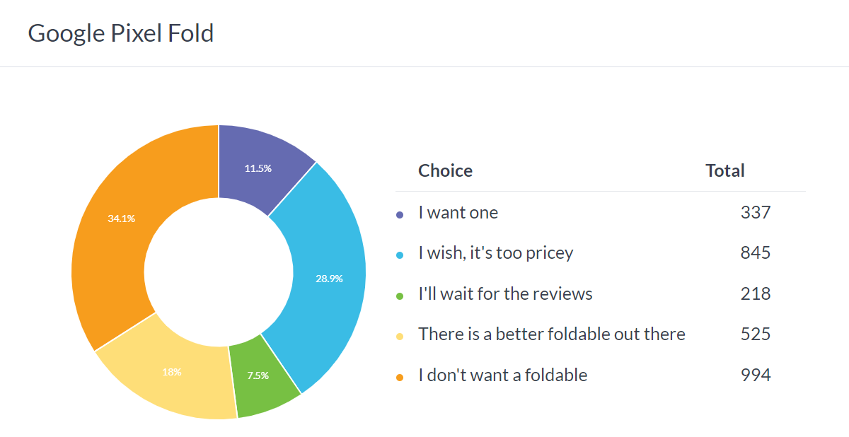Image resolution: width=849 pixels, height=437 pixels.
Task: Select the blue 28.9% chart segment
Action: pos(329,279)
